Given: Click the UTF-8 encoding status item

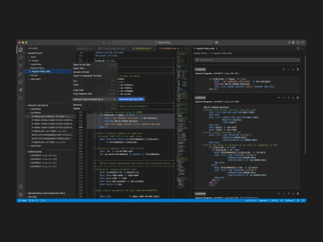Looking at the screenshot, I should coord(274,200).
